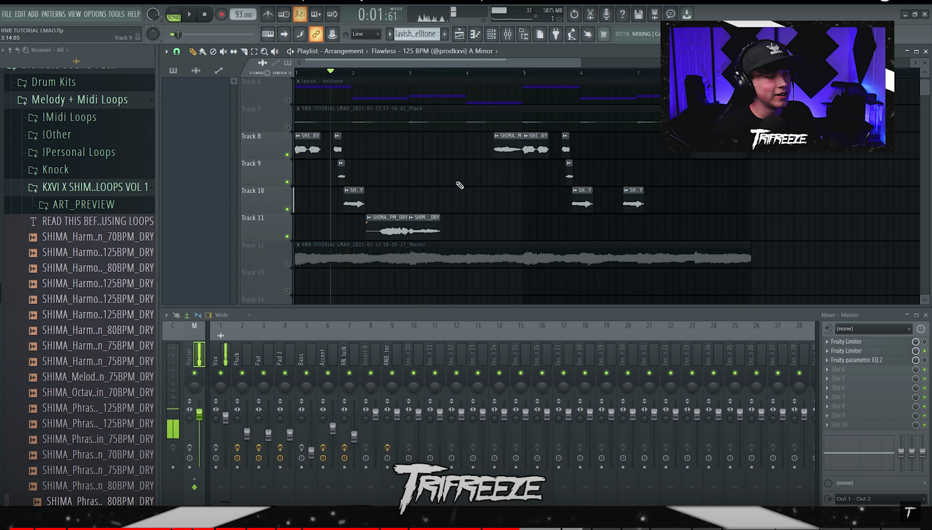The image size is (932, 530).
Task: Select the Mute tool in Playlist toolbar
Action: point(223,51)
